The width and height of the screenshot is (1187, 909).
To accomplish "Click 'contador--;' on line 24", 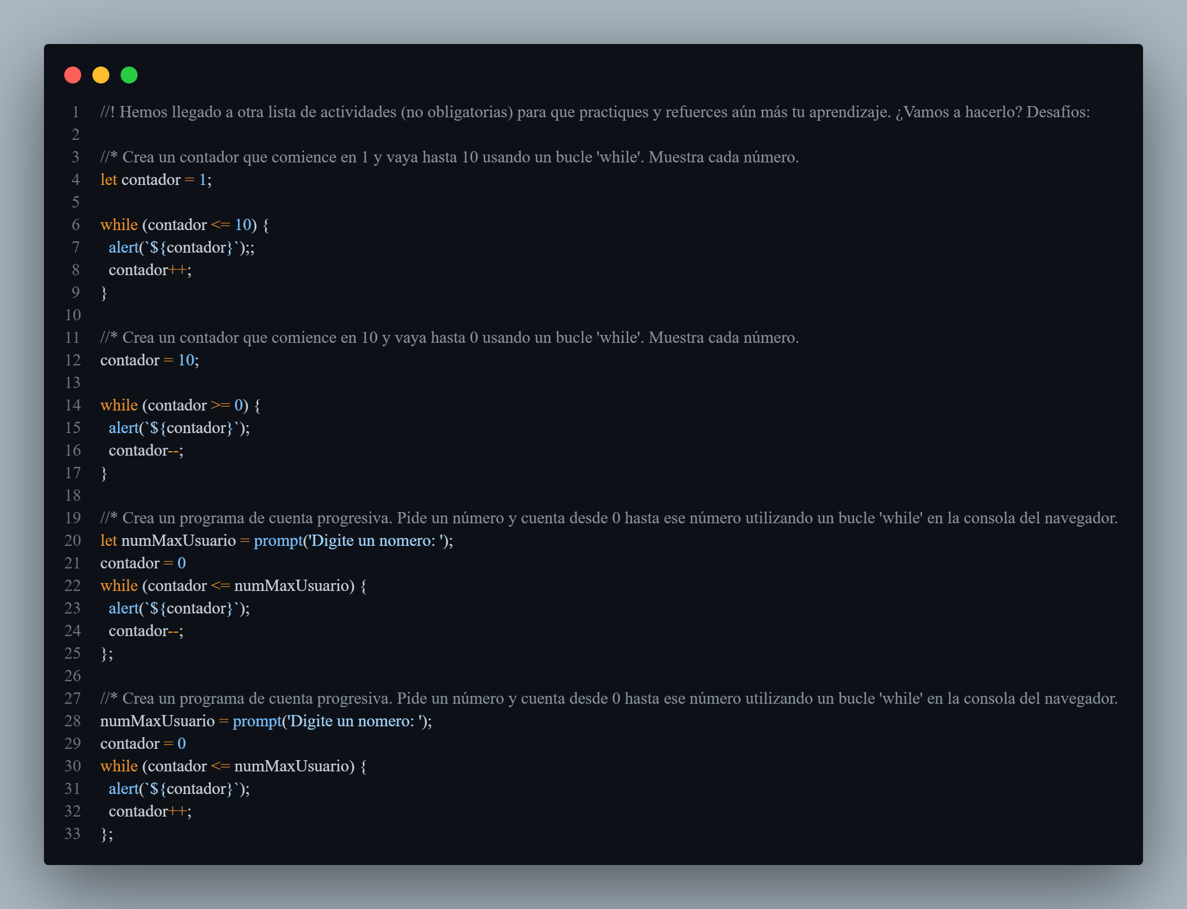I will (x=146, y=630).
